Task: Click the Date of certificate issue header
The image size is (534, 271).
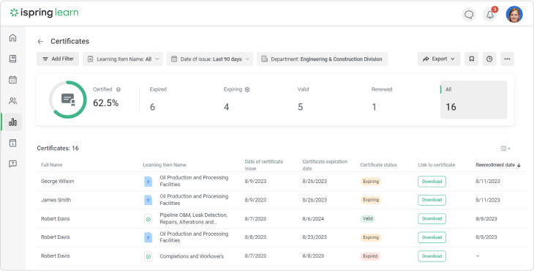Action: pos(264,165)
